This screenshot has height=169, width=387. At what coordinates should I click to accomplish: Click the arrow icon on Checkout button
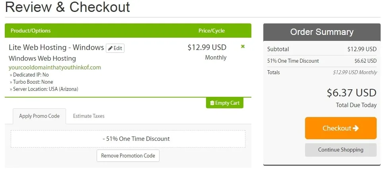(x=356, y=128)
